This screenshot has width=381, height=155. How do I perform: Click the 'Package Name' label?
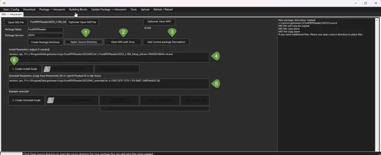point(13,30)
